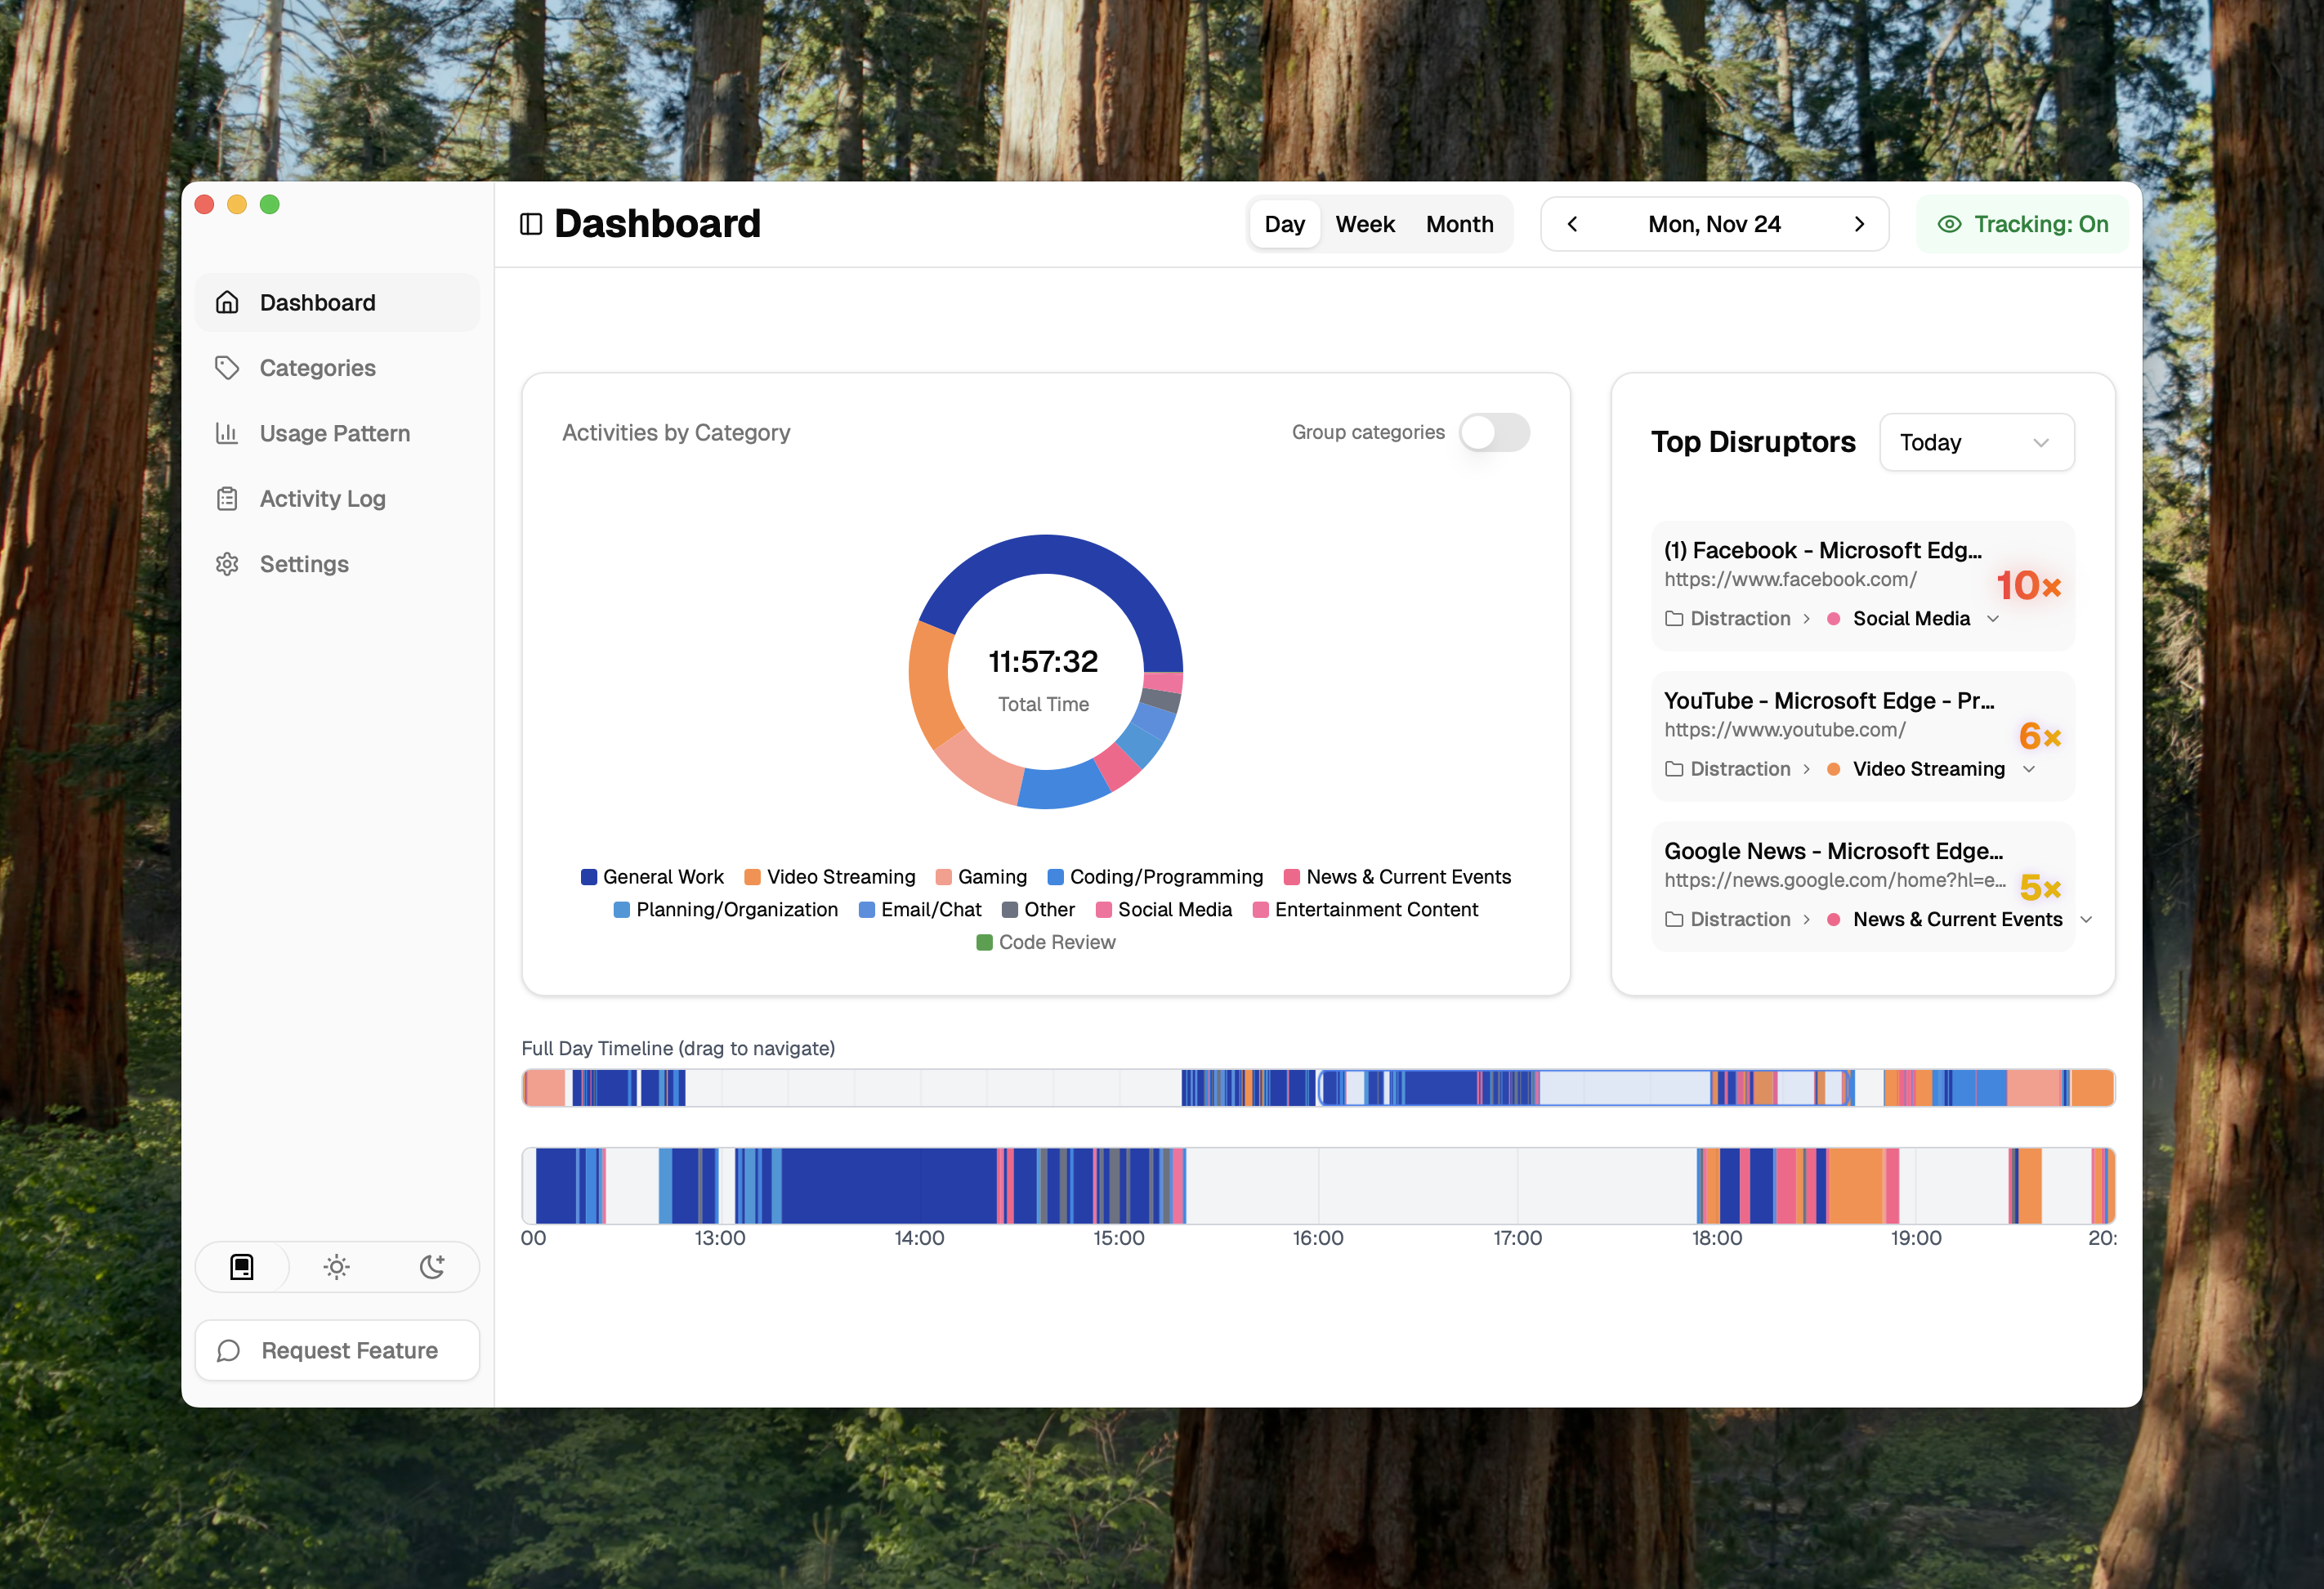Open the Dashboard section in sidebar
Image resolution: width=2324 pixels, height=1589 pixels.
tap(317, 302)
